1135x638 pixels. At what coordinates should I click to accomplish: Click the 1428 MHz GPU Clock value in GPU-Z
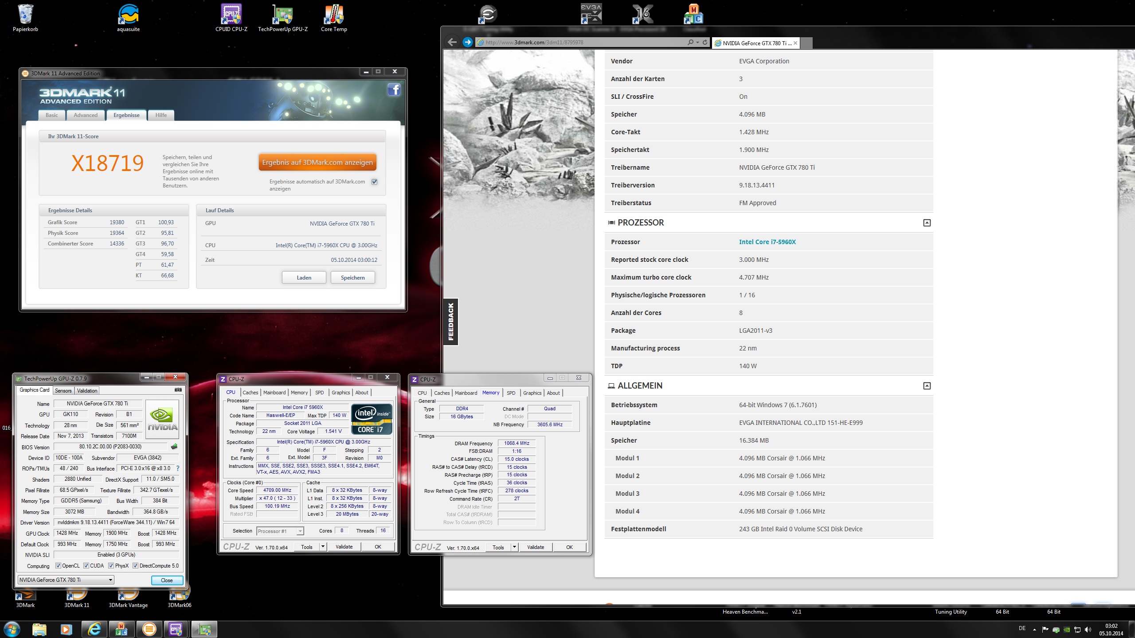point(67,533)
